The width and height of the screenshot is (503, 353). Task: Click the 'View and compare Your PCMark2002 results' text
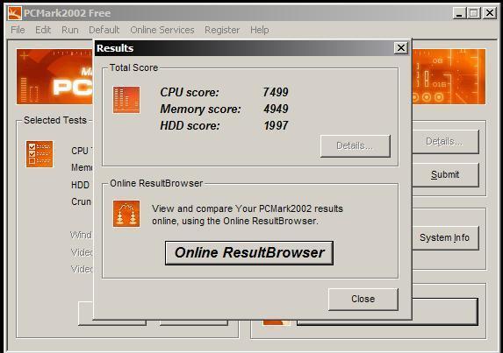pos(248,208)
